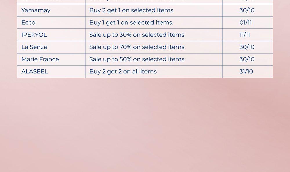290x172 pixels.
Task: Select the 'Buy 1 get 1' Ecco offer
Action: [131, 23]
